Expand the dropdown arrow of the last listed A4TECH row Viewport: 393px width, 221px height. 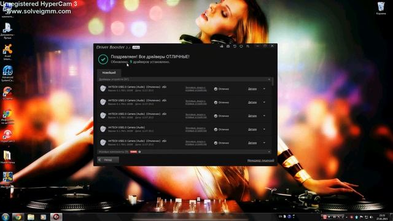pyautogui.click(x=264, y=143)
